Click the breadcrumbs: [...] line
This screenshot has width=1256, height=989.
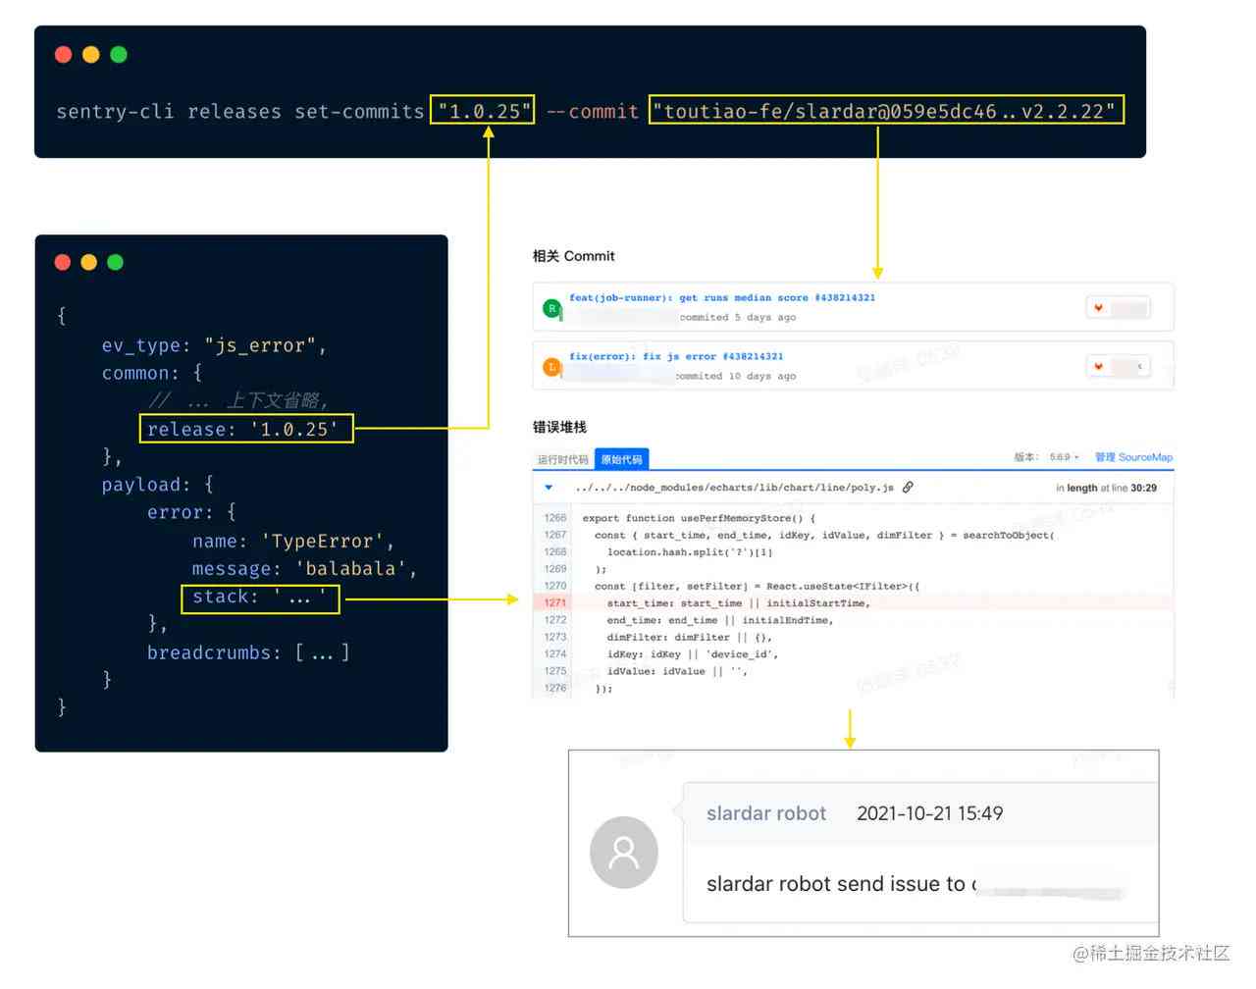pos(248,652)
